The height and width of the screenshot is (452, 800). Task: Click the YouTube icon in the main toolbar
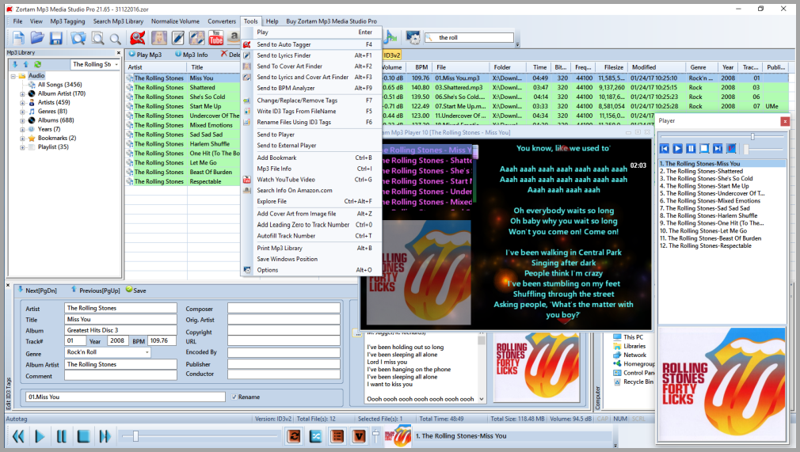pos(215,37)
